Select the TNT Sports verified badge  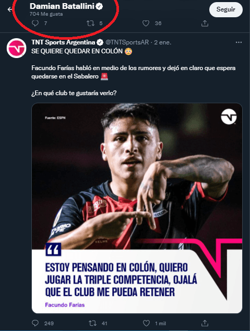click(100, 43)
